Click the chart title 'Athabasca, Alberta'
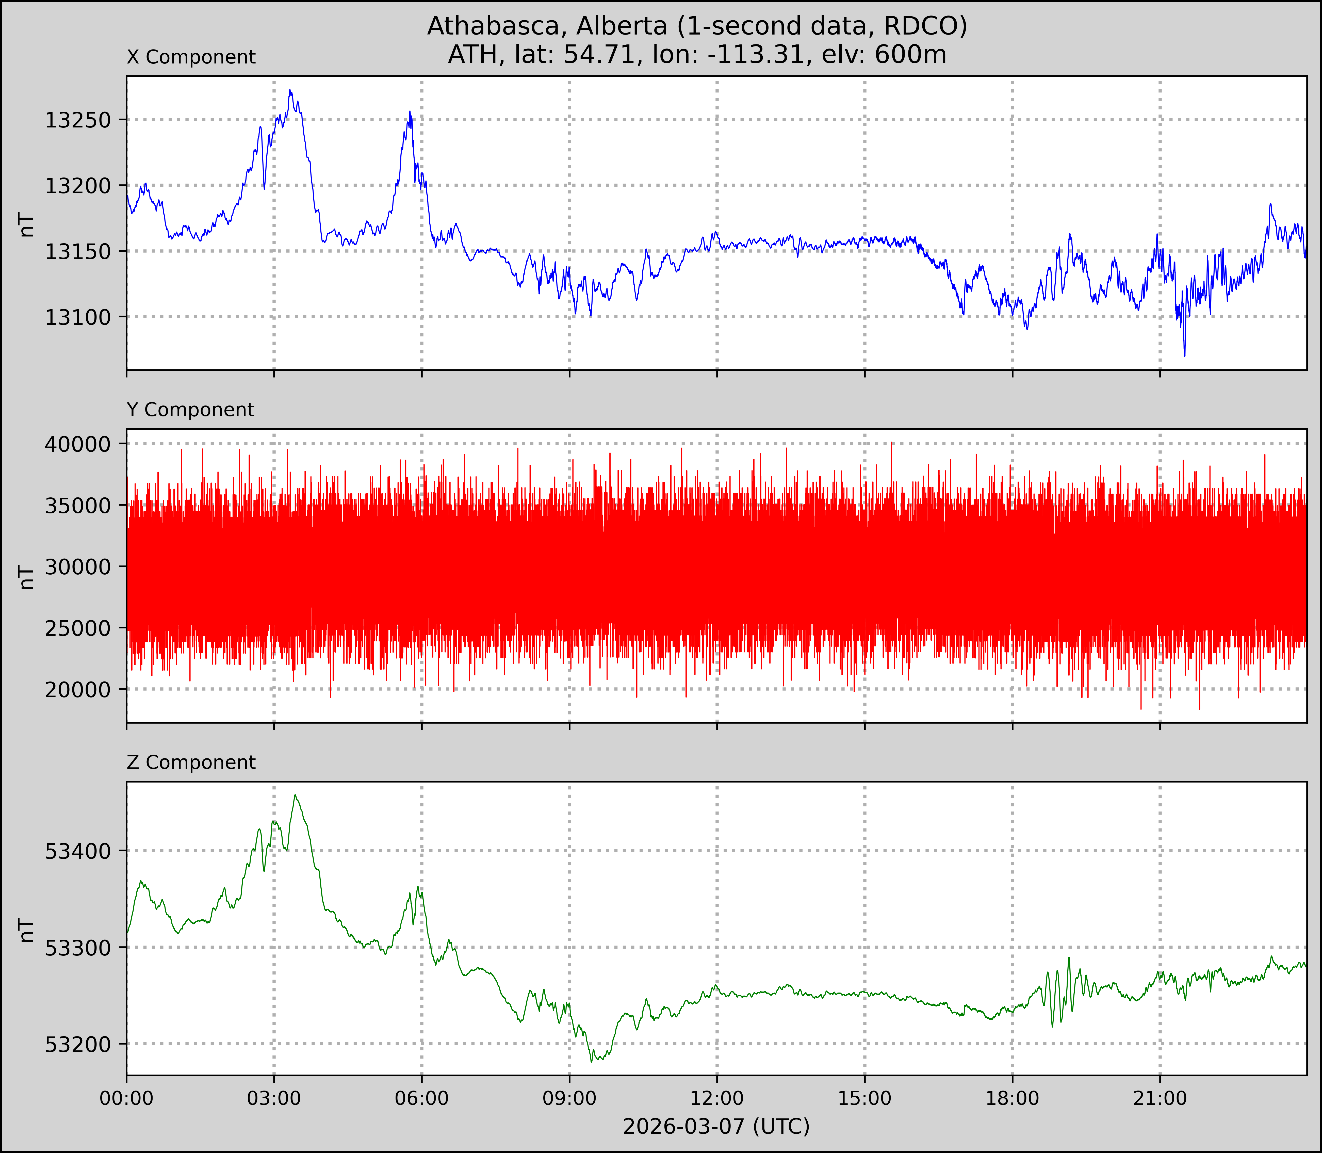This screenshot has height=1153, width=1322. [x=697, y=26]
